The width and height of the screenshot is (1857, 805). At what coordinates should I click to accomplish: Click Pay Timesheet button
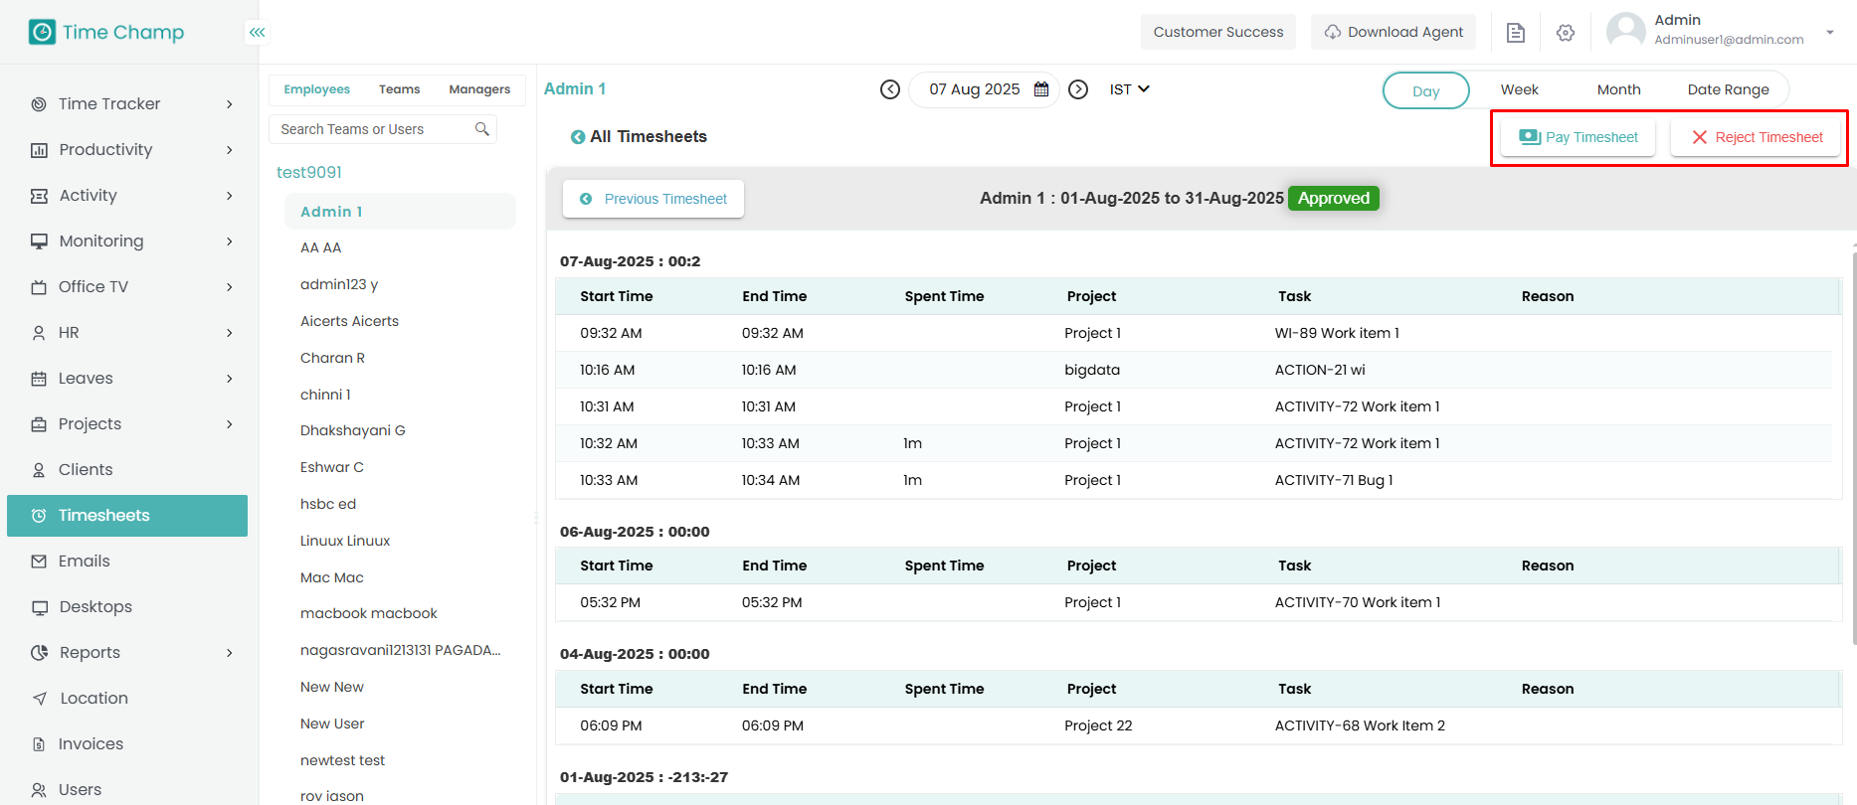point(1578,137)
